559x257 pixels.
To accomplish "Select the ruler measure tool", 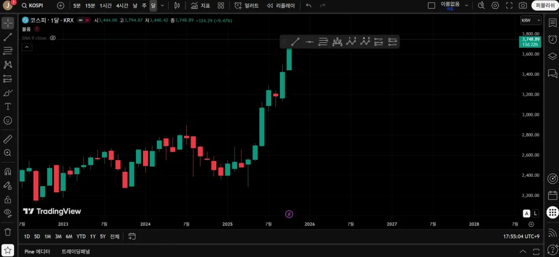I will [8, 139].
